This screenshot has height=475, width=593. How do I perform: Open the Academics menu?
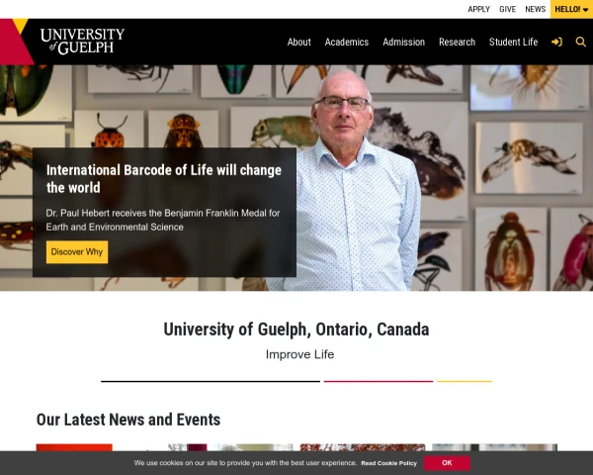[x=347, y=42]
